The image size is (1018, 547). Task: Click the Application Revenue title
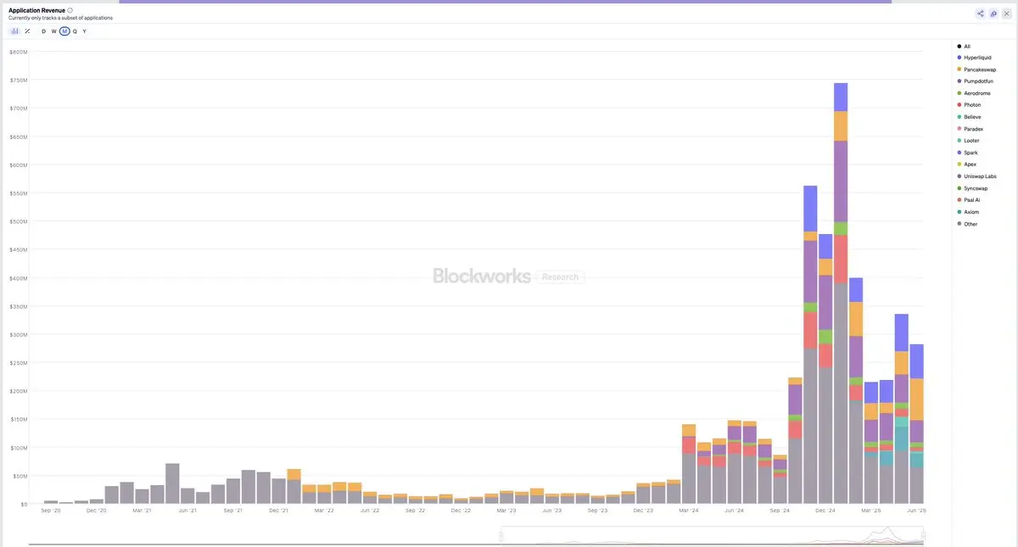(36, 10)
